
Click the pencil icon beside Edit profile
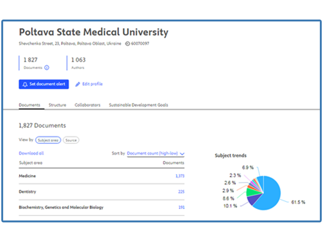[x=78, y=84]
